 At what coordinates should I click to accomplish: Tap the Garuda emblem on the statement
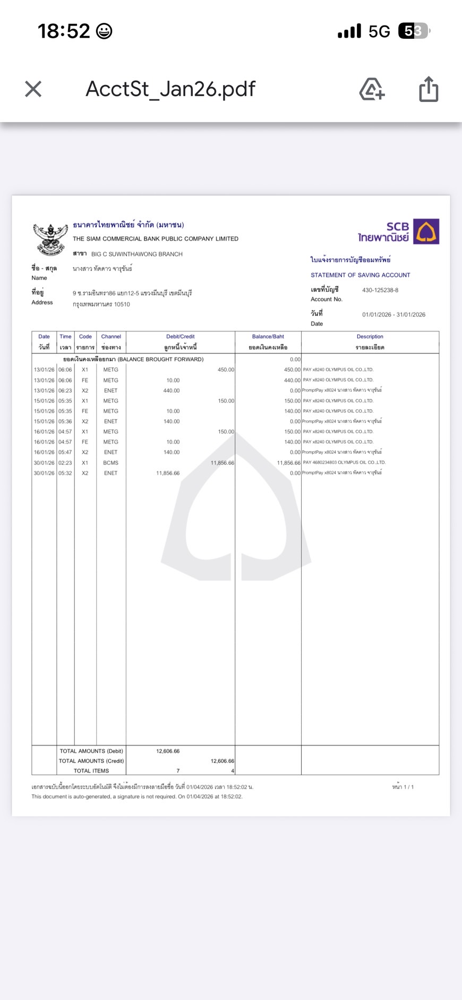point(50,239)
